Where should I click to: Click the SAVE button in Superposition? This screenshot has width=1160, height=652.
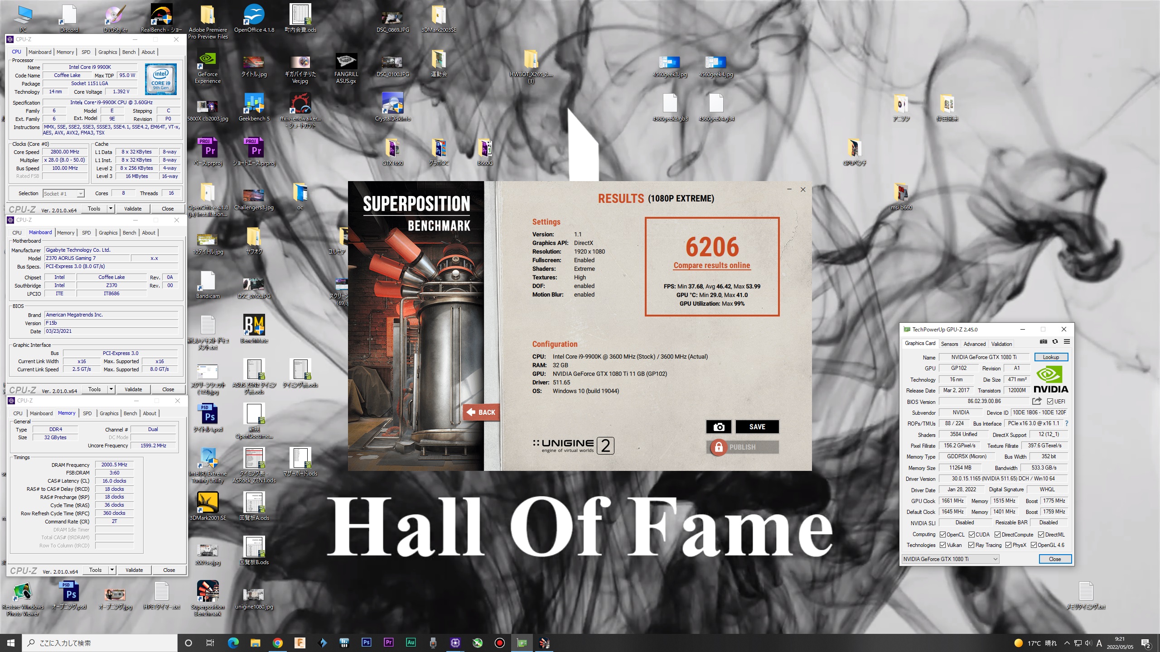pos(757,427)
